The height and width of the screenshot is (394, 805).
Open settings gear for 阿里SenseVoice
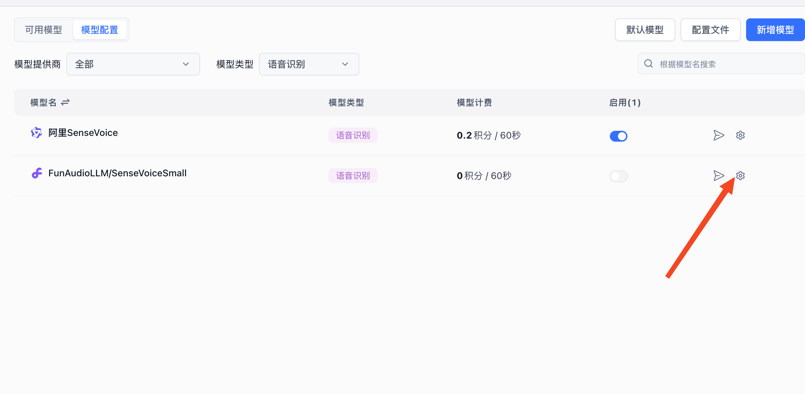point(740,135)
